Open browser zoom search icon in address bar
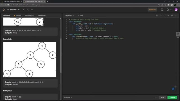Image resolution: width=180 pixels, height=101 pixels. (x=159, y=5)
